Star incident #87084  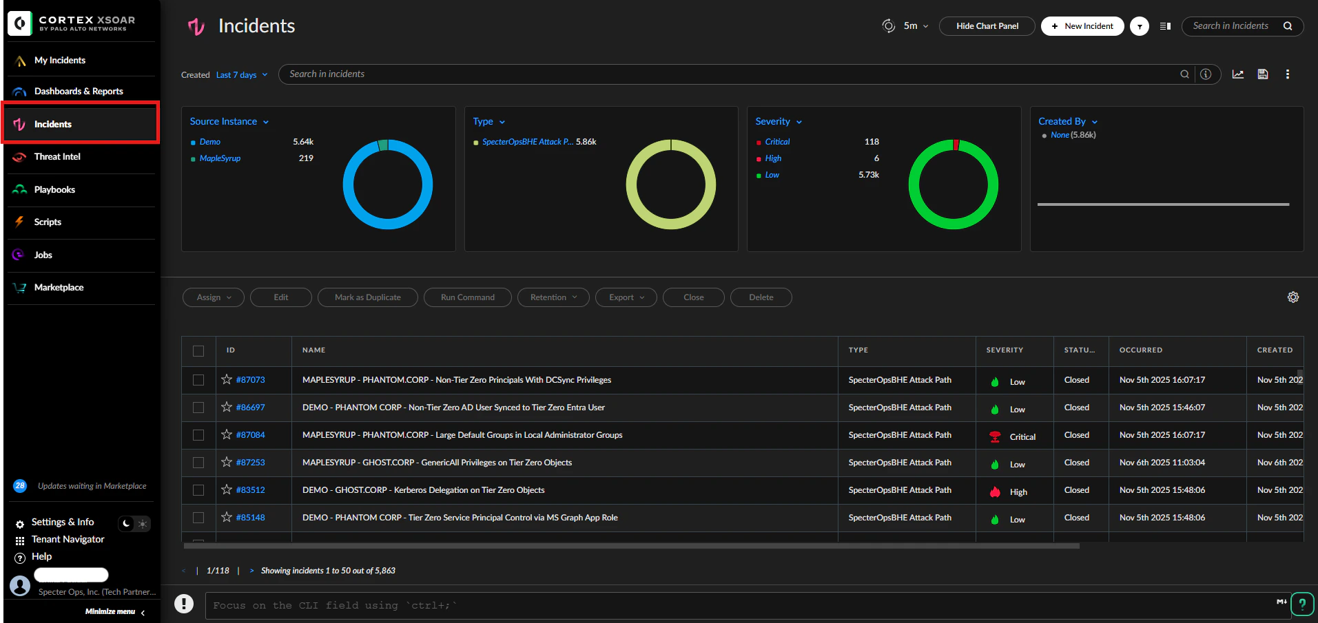[x=227, y=434]
